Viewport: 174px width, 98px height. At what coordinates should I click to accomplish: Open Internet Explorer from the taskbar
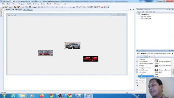pos(13,96)
